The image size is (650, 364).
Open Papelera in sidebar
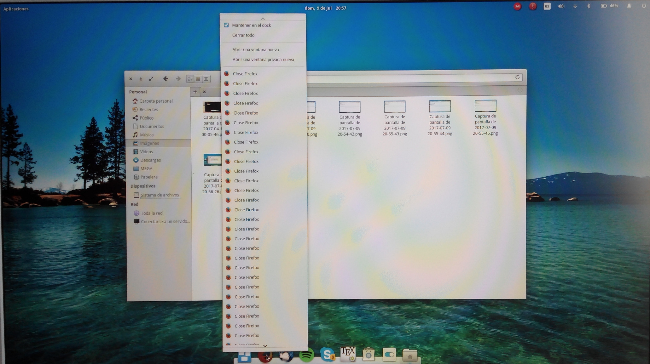[x=149, y=177]
